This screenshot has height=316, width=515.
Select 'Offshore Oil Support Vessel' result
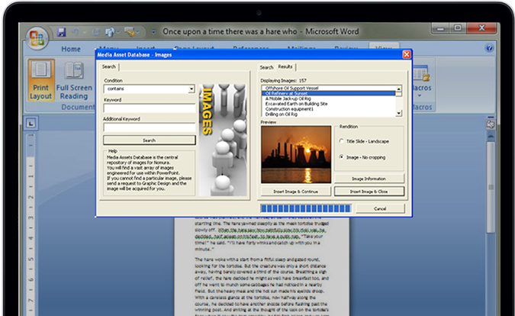pos(291,88)
